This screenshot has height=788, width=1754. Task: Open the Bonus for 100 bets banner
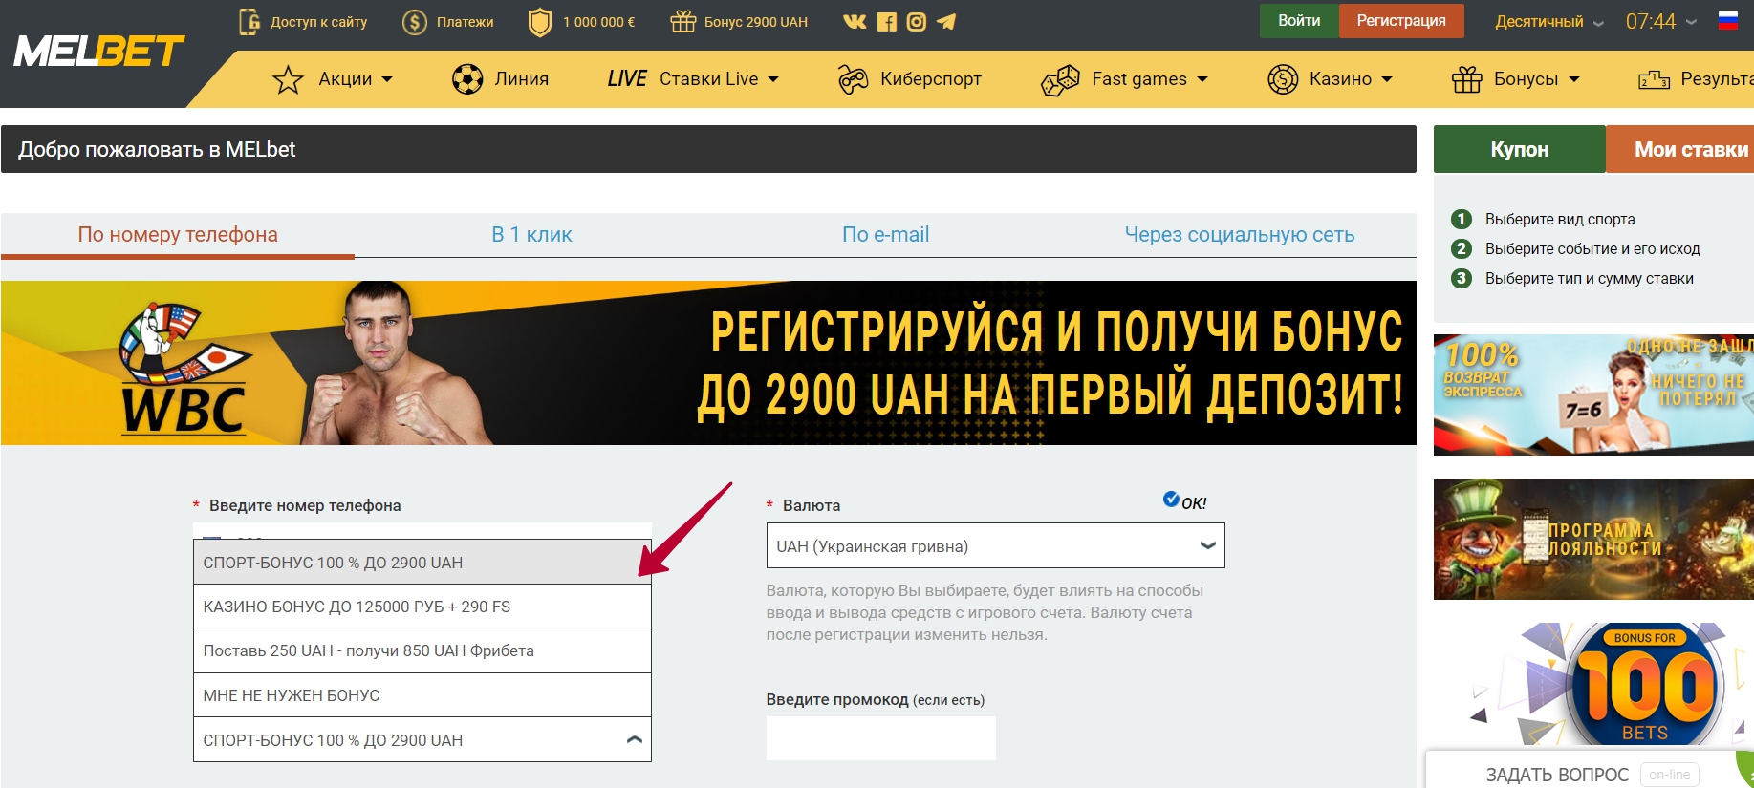pyautogui.click(x=1593, y=683)
